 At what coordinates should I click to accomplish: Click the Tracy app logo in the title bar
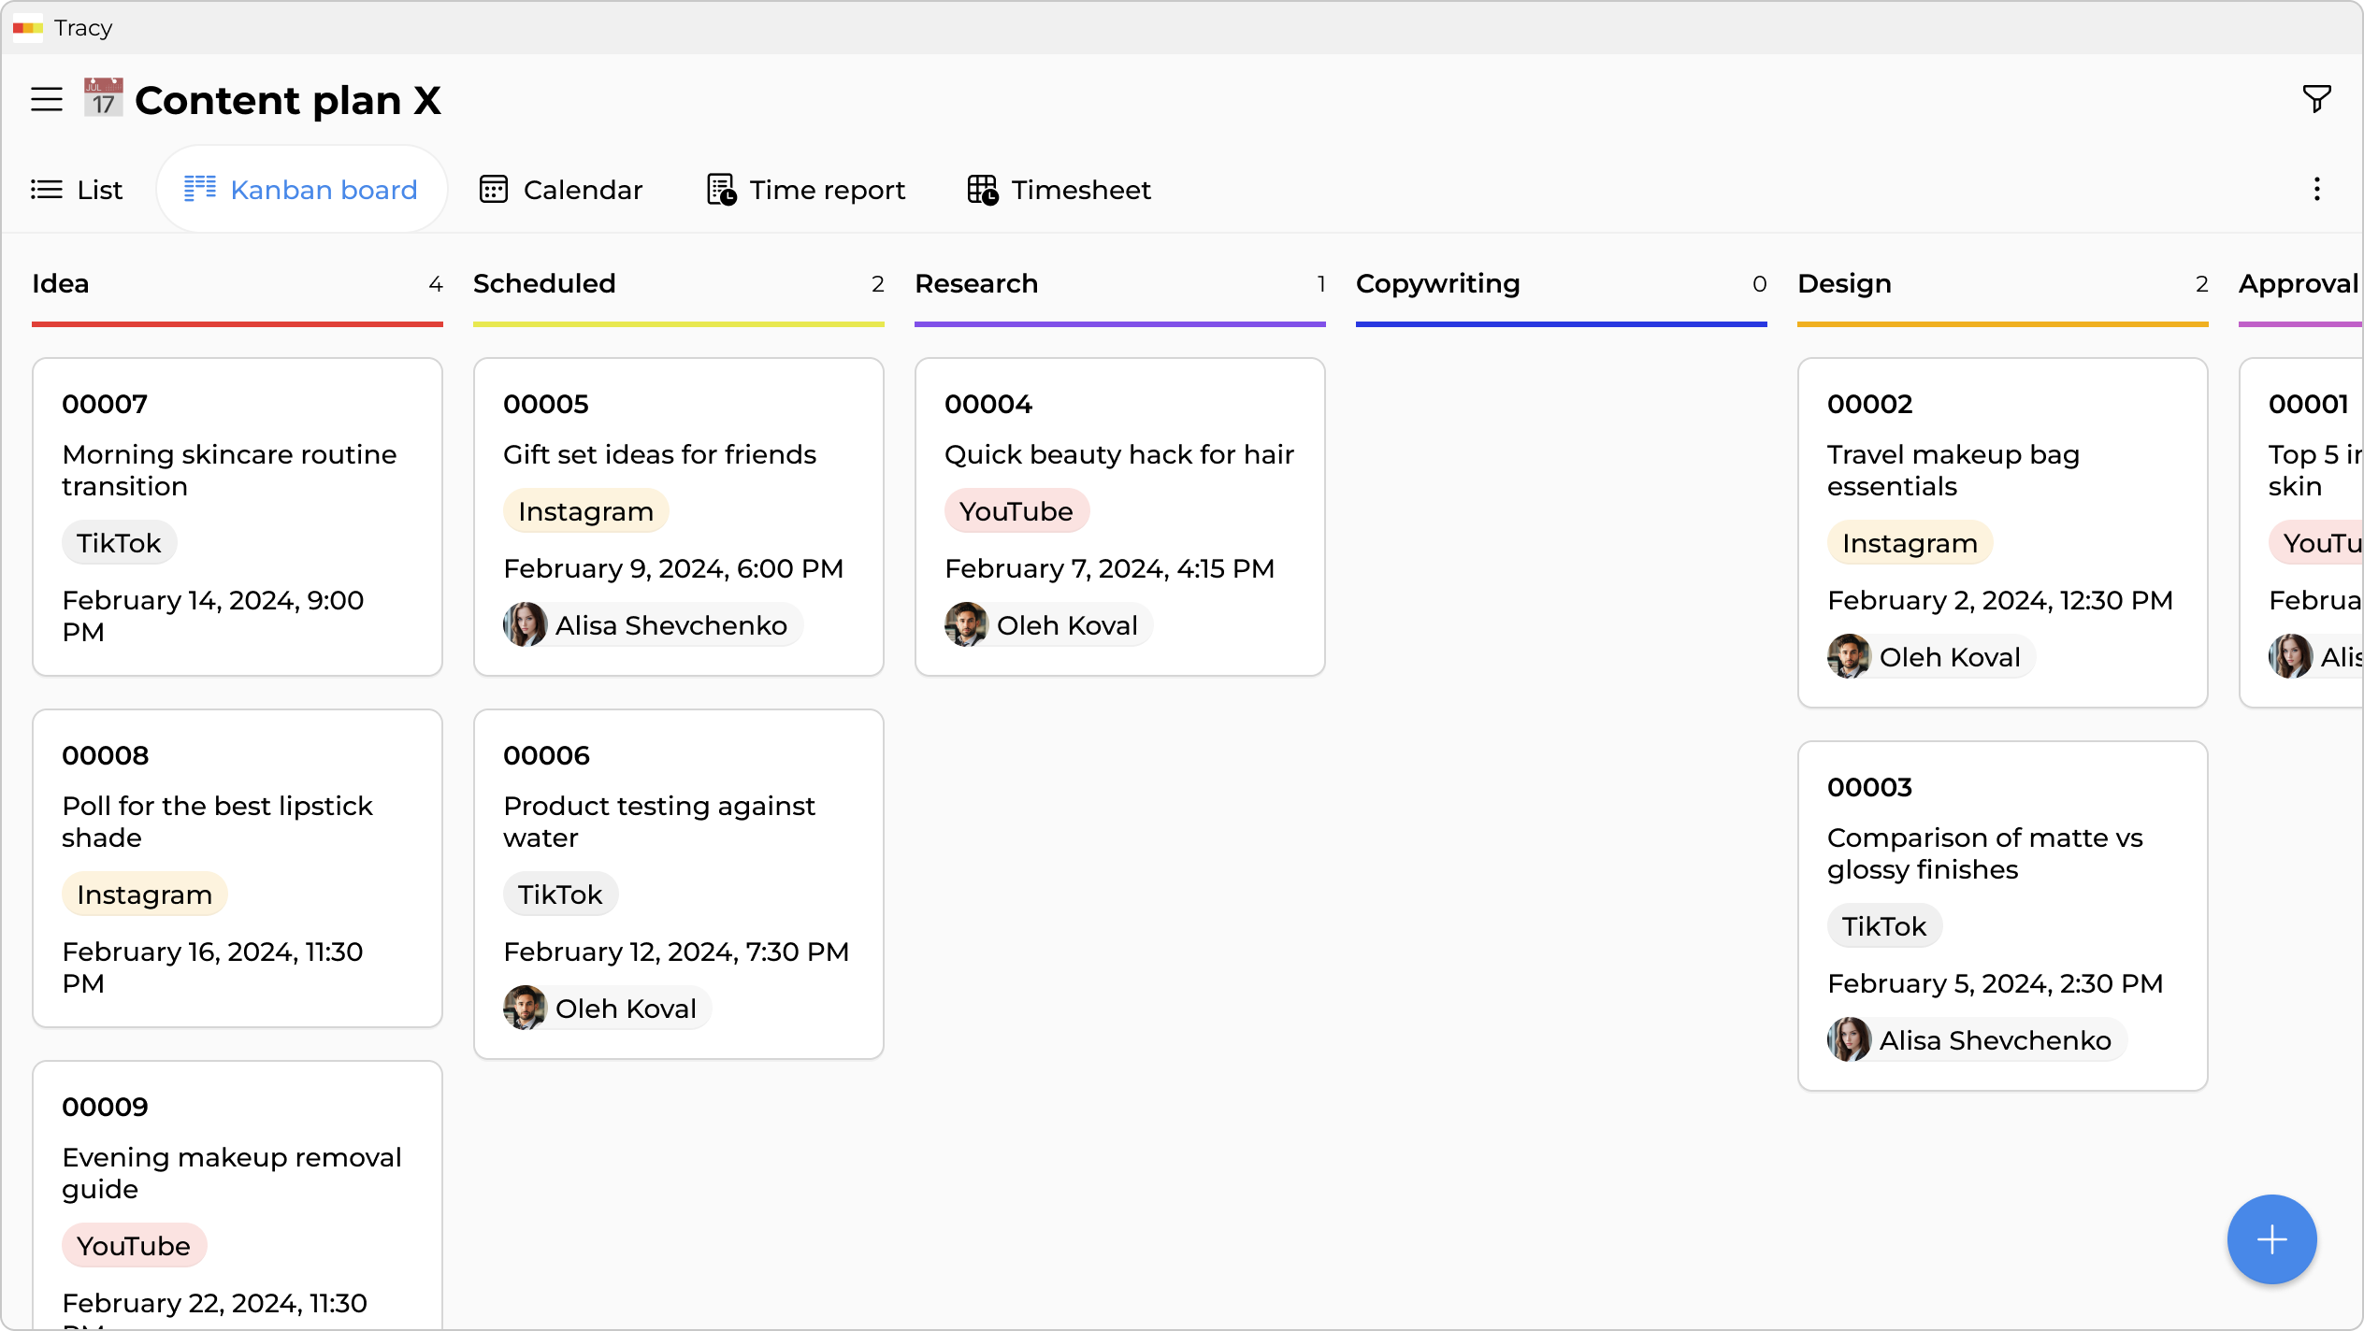pos(28,28)
